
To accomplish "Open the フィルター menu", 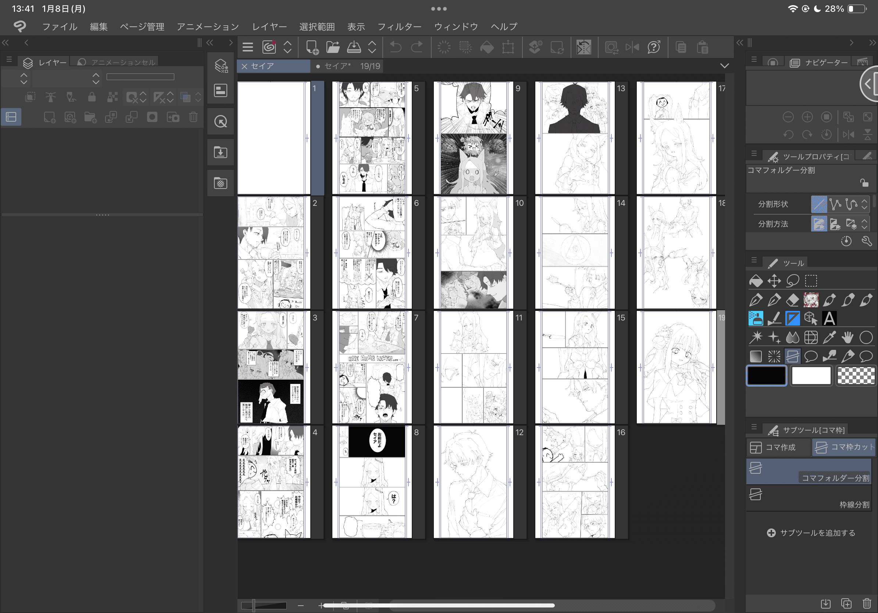I will [x=399, y=26].
